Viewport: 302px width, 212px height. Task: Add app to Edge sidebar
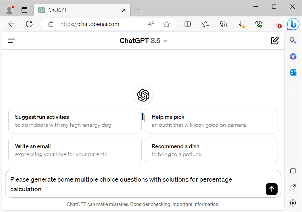293,90
